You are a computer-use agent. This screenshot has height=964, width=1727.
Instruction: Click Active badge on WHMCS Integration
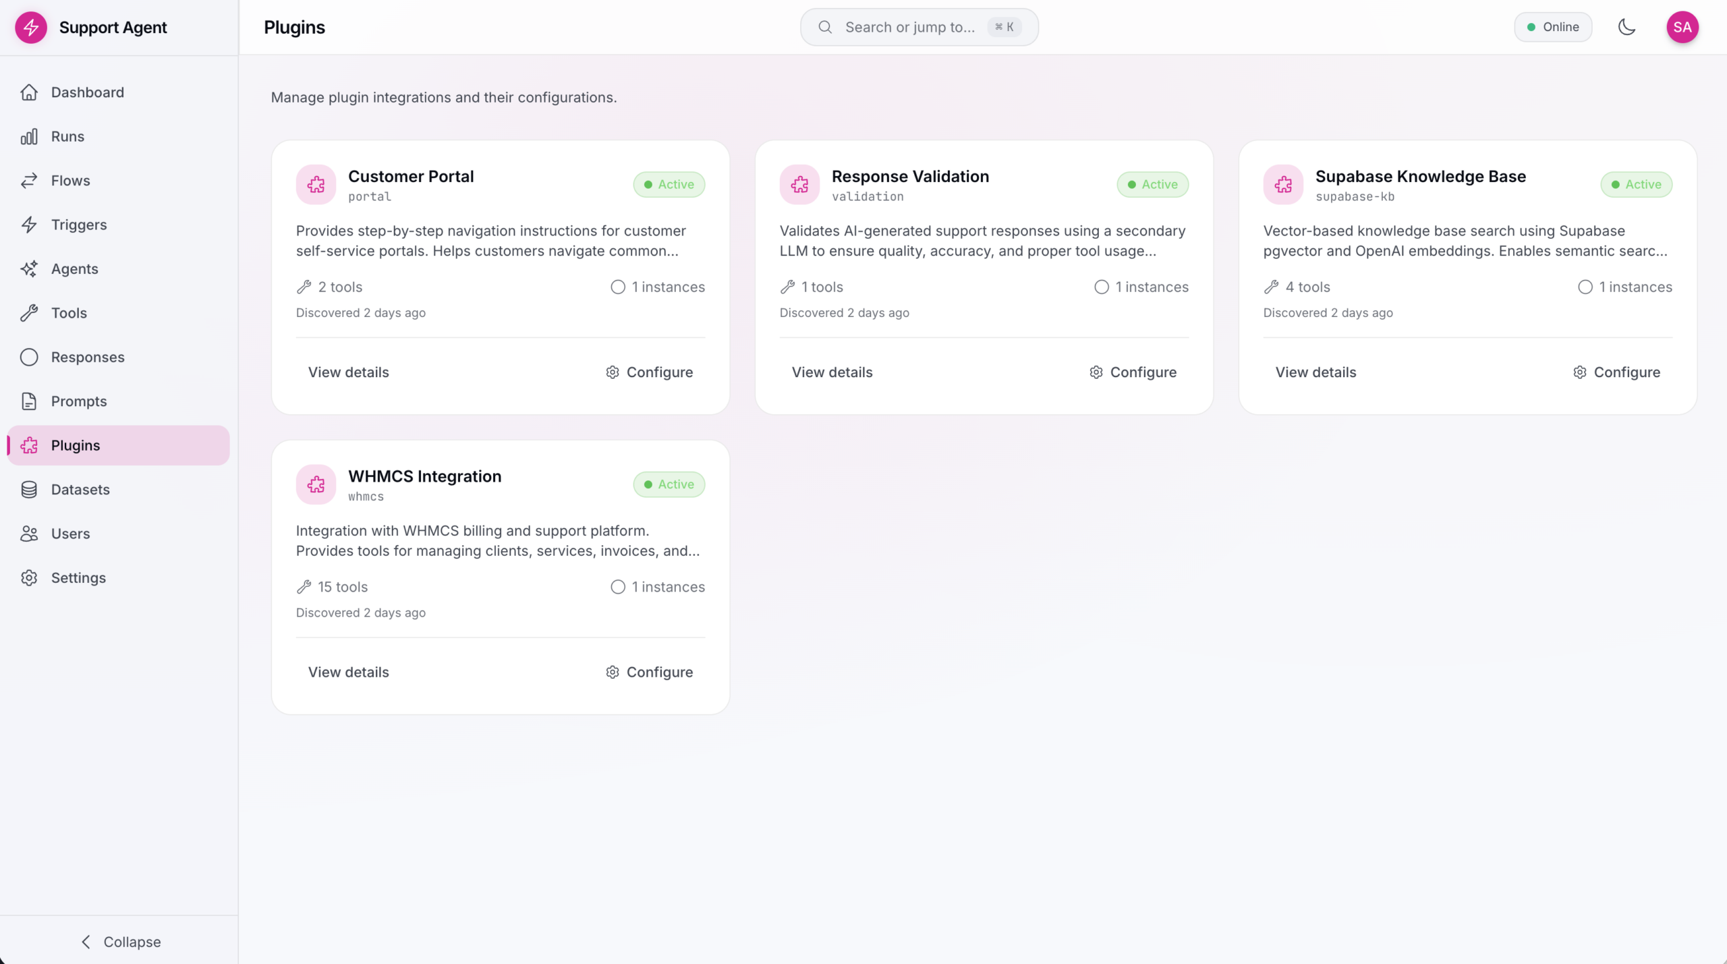[x=669, y=484]
